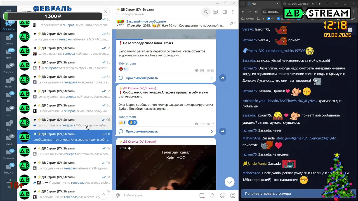This screenshot has width=358, height=201.
Task: Open 'ua' chat folder
Action: click(9, 97)
